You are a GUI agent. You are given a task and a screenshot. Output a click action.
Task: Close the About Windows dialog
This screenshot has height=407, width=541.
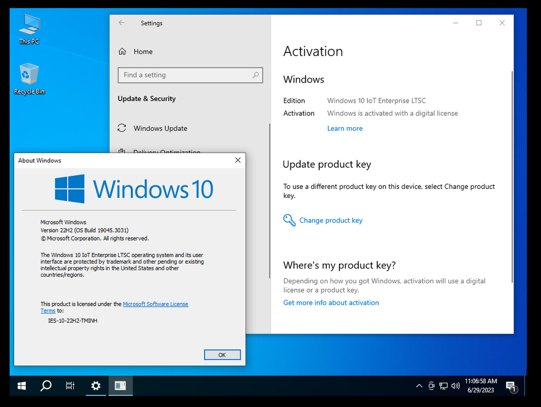click(x=238, y=160)
